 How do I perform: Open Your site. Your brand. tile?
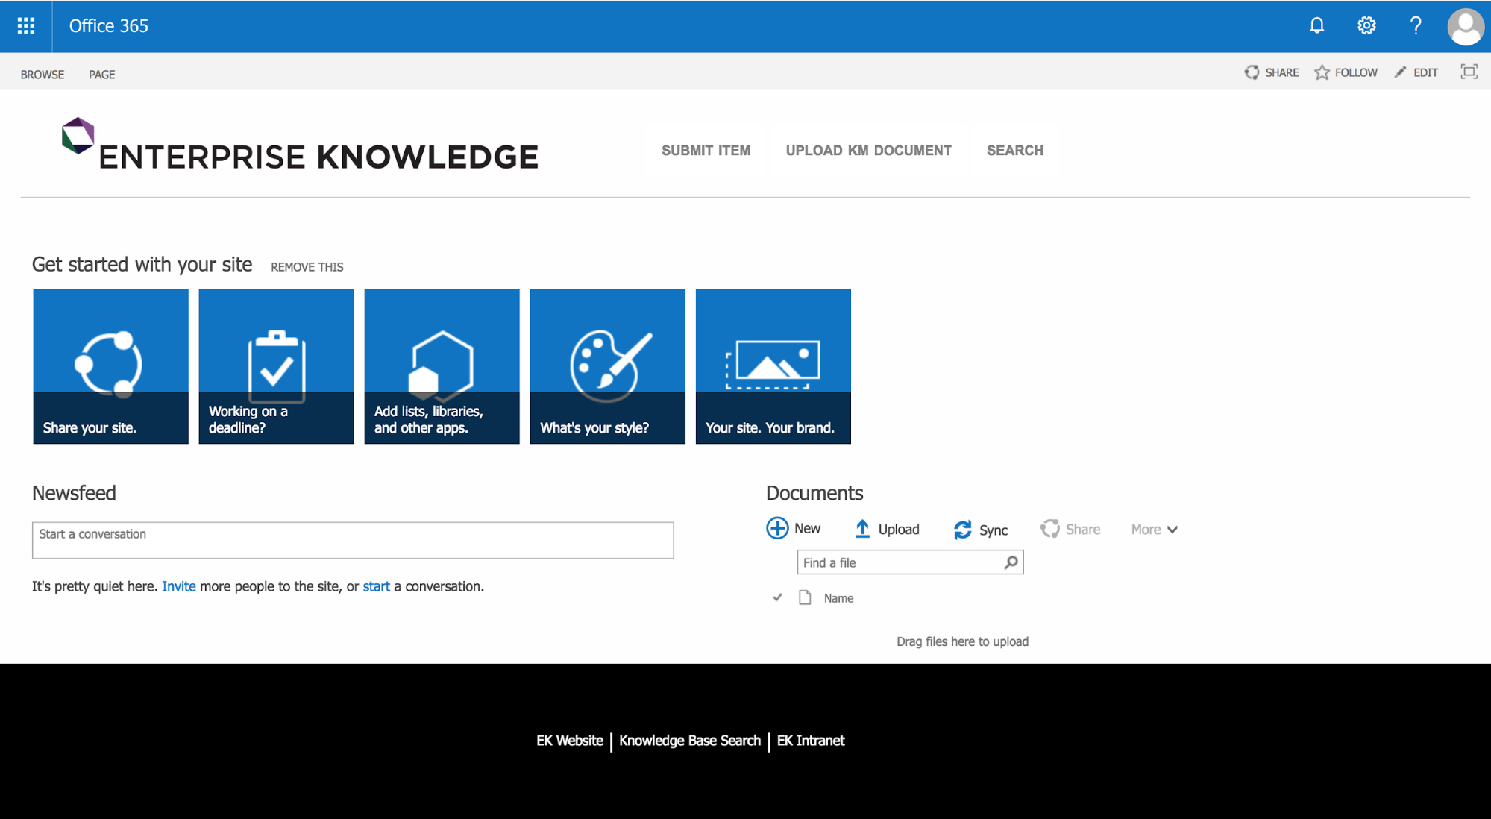[x=773, y=366]
